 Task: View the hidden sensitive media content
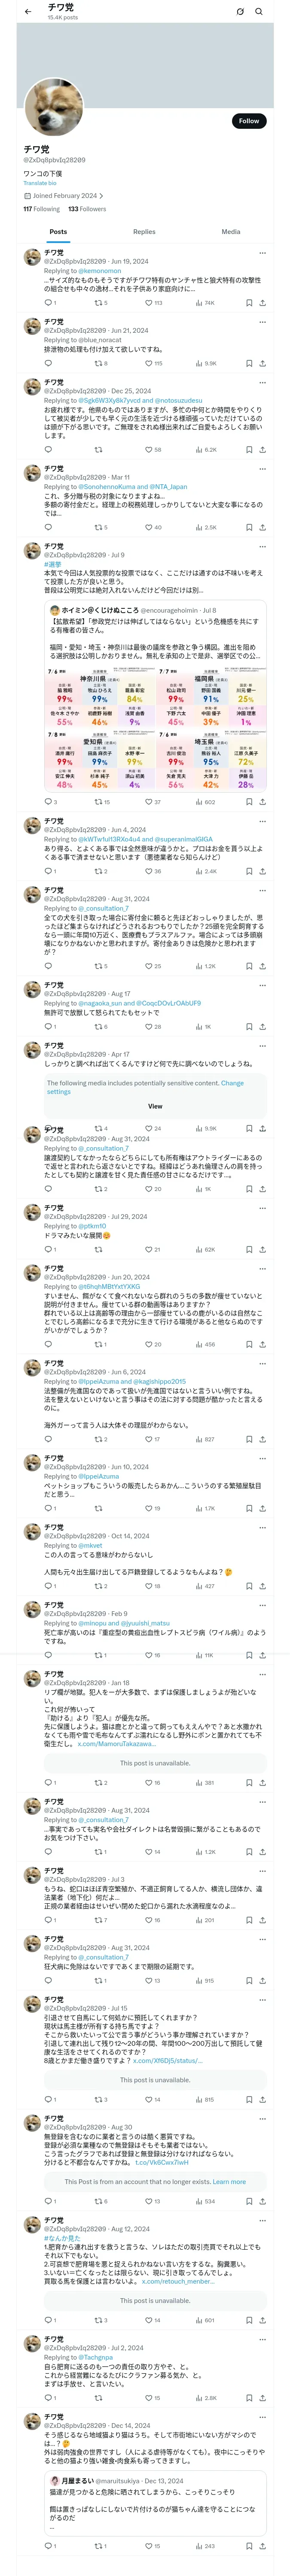[155, 1106]
